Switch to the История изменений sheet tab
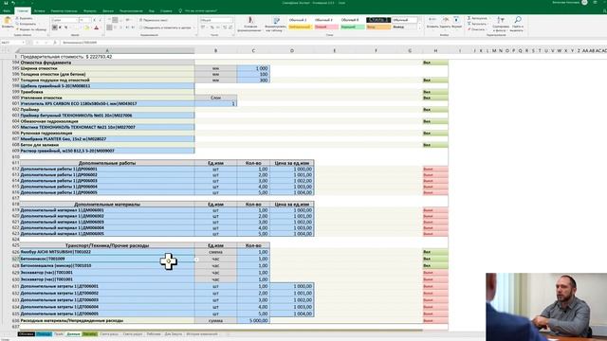This screenshot has width=607, height=341. (202, 334)
